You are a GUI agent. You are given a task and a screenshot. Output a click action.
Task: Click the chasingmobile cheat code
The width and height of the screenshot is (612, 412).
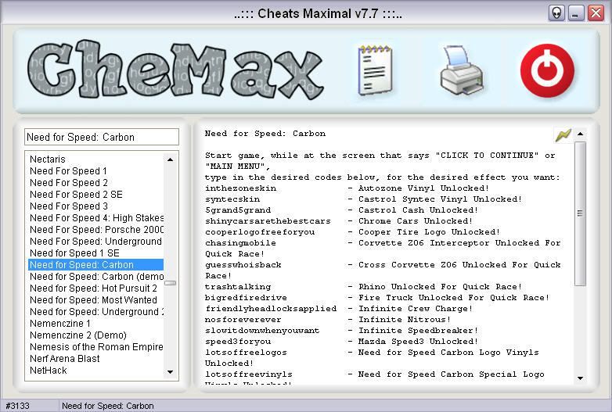(x=240, y=243)
